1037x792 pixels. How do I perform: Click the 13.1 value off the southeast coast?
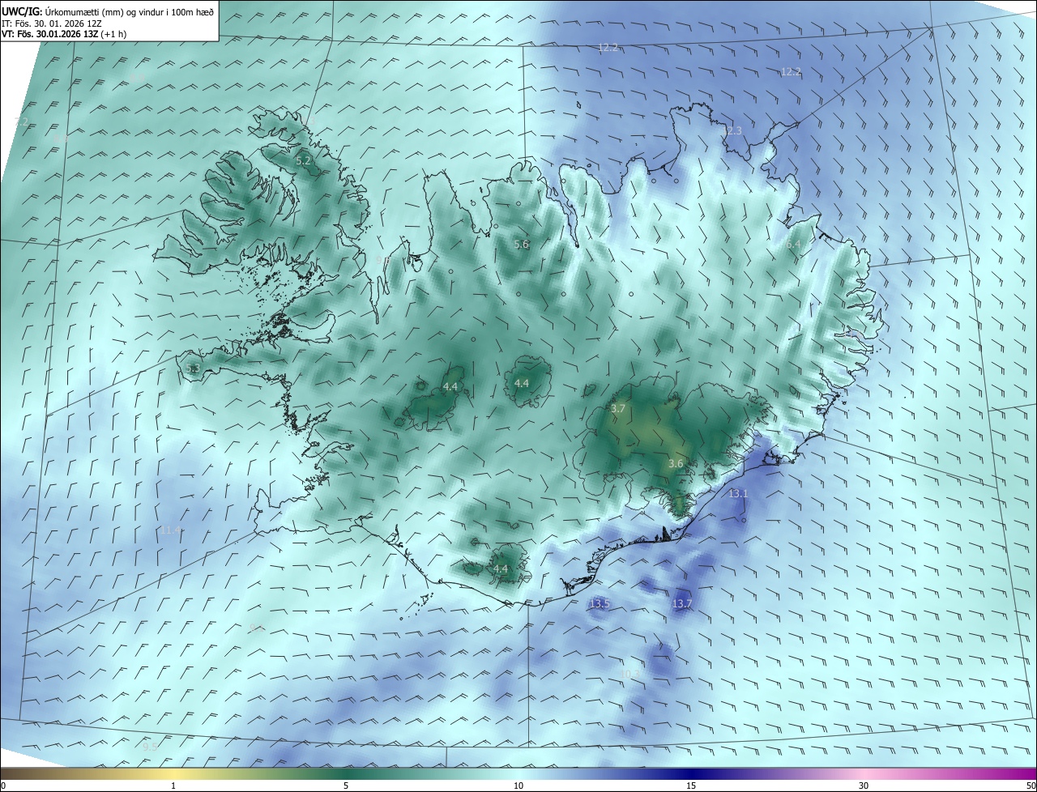(x=738, y=493)
